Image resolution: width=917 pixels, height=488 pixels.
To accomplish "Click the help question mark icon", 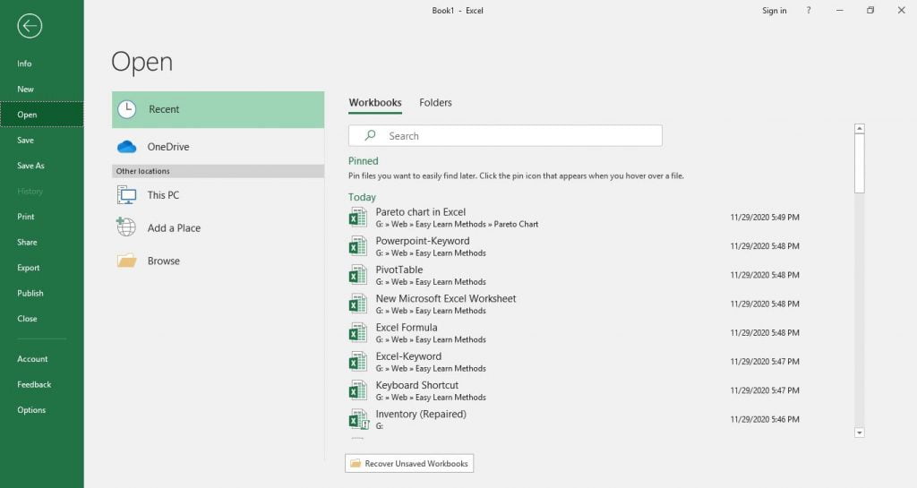I will click(809, 11).
